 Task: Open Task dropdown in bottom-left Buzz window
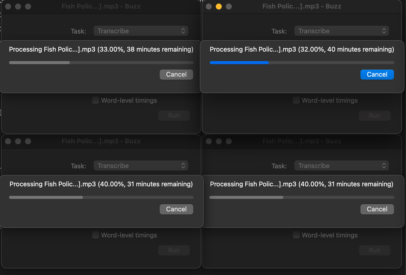pyautogui.click(x=141, y=166)
